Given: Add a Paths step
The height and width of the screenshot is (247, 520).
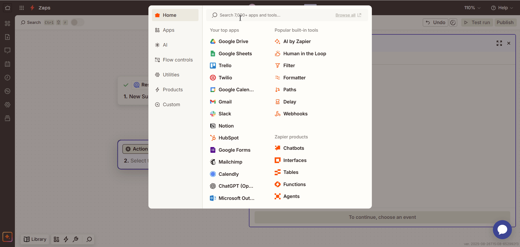Looking at the screenshot, I should (285, 90).
